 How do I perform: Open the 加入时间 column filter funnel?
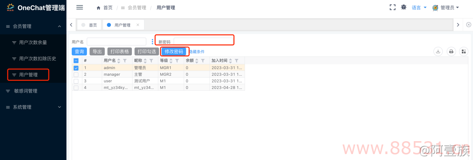(236, 61)
